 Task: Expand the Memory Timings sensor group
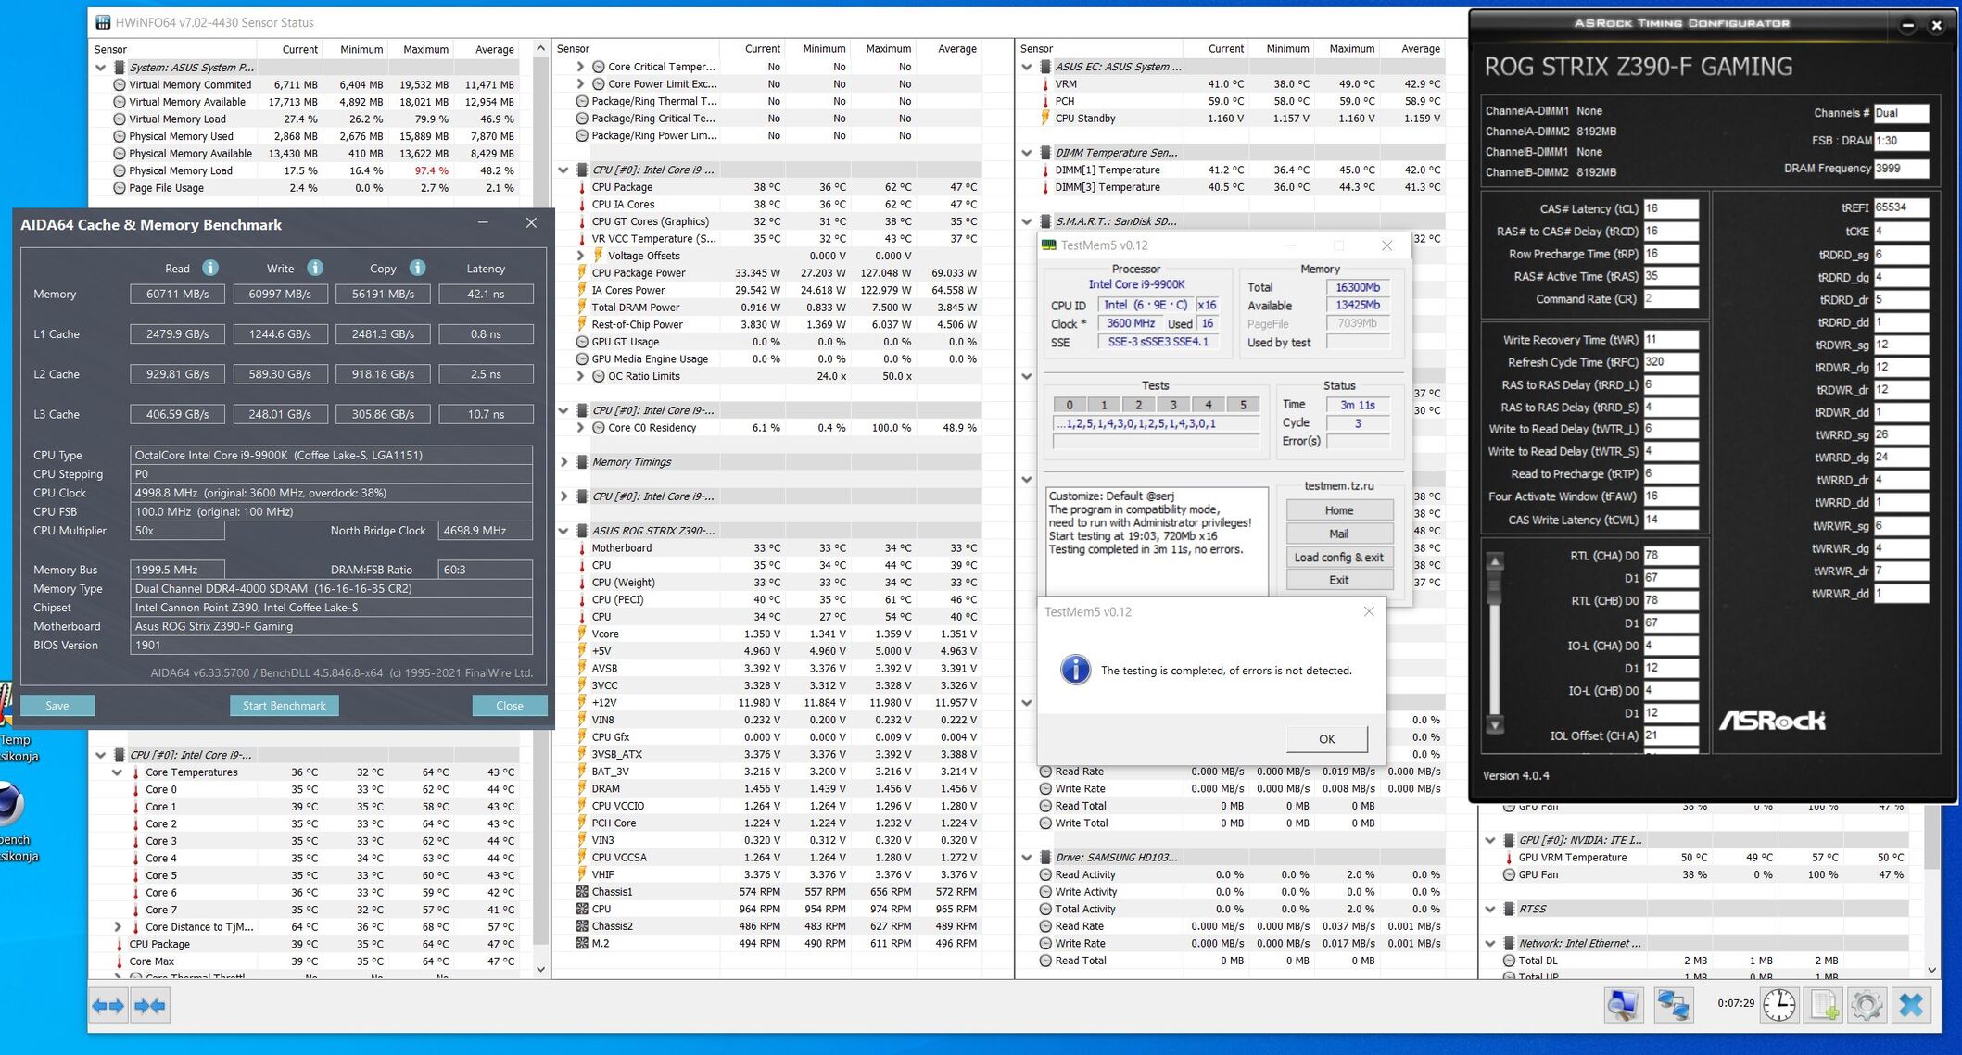[x=563, y=462]
